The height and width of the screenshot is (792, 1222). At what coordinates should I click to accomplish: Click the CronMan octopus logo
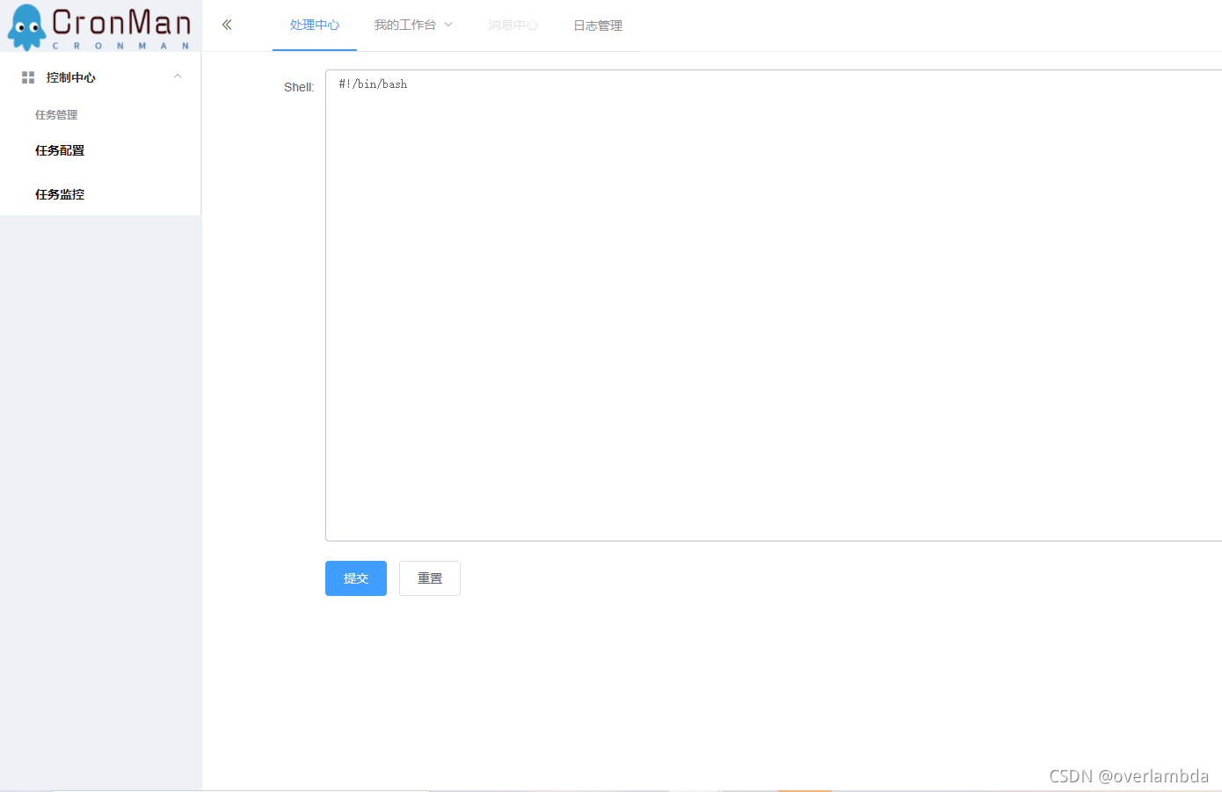pos(26,27)
